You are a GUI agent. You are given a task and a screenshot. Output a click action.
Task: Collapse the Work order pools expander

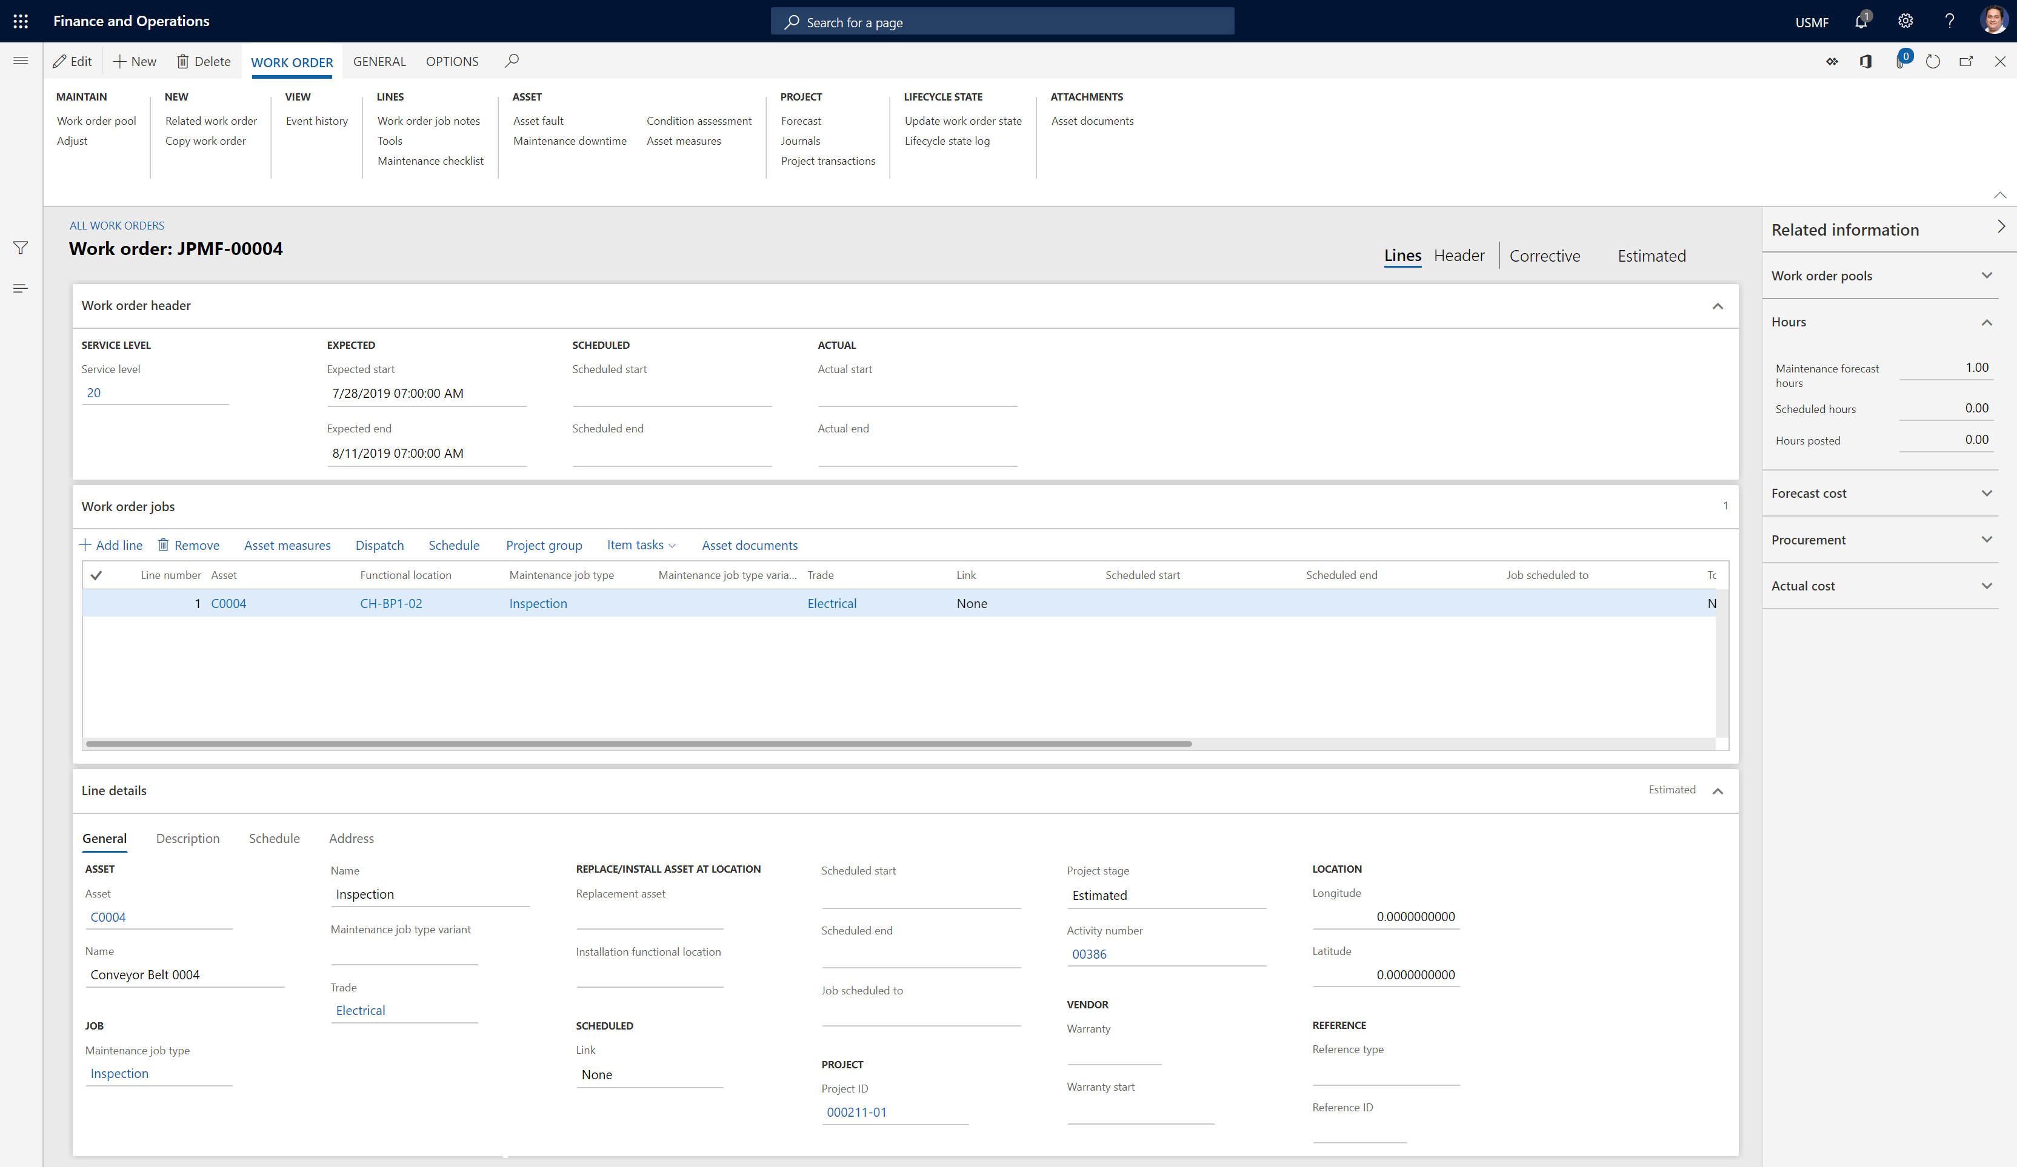point(1990,275)
